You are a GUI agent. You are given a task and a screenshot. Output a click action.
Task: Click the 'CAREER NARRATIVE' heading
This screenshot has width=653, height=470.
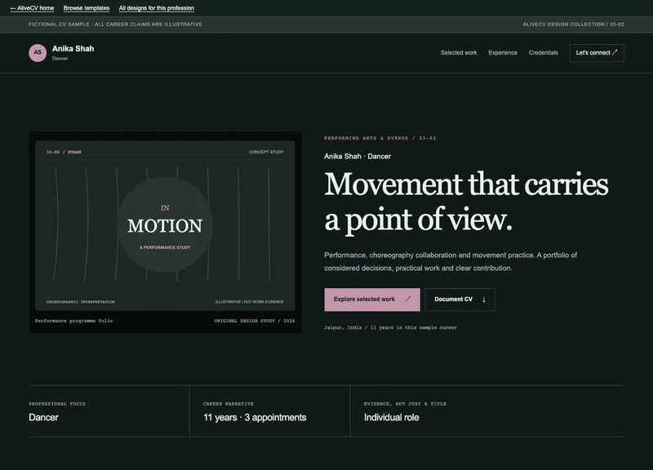(229, 404)
